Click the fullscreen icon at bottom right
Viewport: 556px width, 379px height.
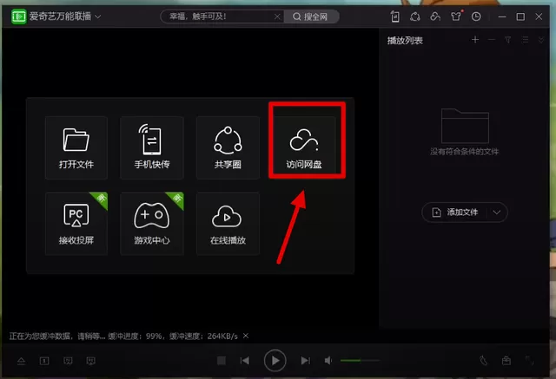click(530, 361)
